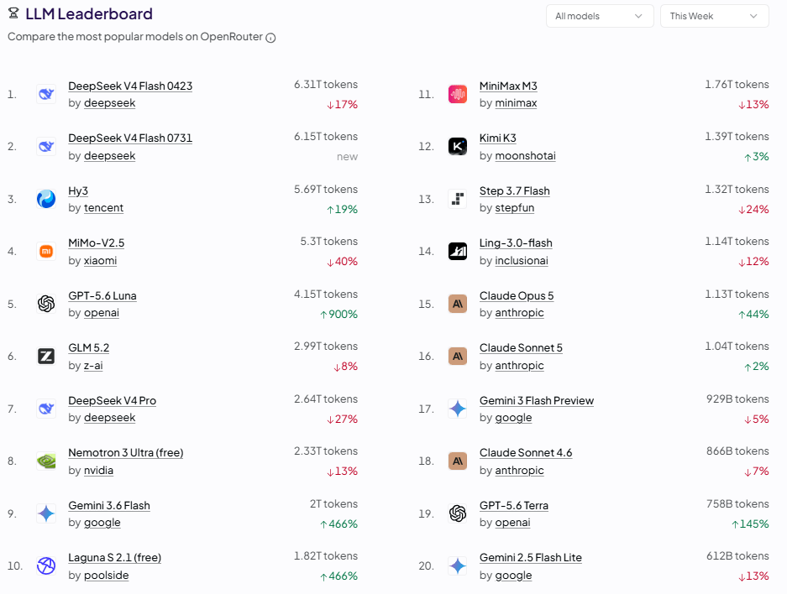
Task: Open the Hy3 model page
Action: click(78, 191)
